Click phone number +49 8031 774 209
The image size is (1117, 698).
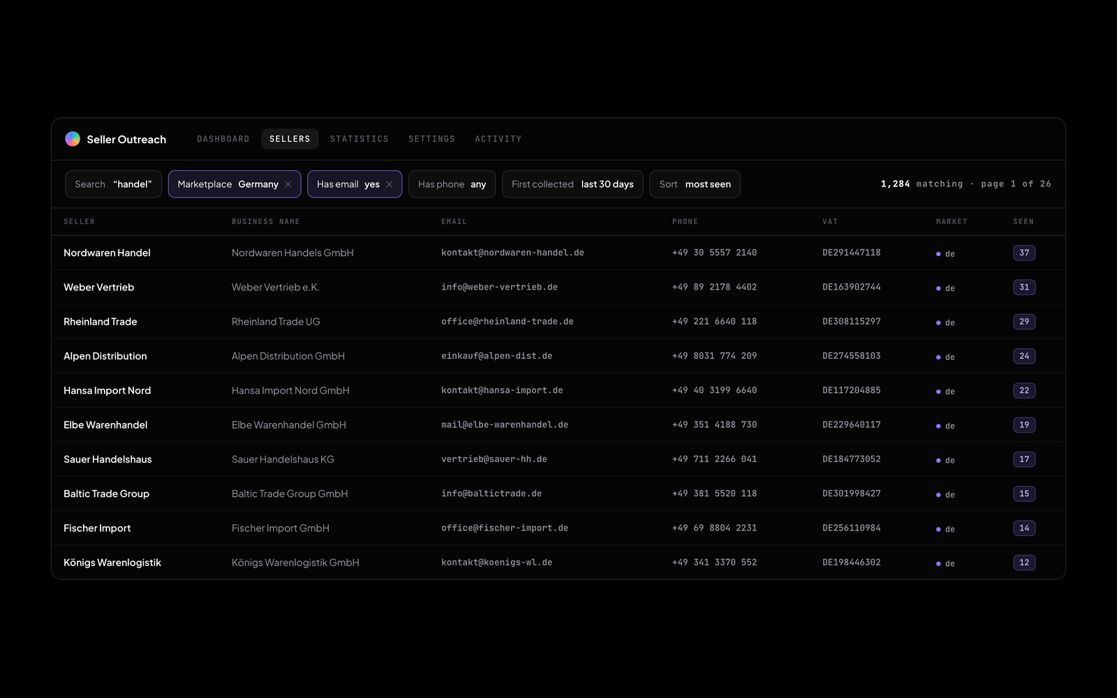(714, 356)
